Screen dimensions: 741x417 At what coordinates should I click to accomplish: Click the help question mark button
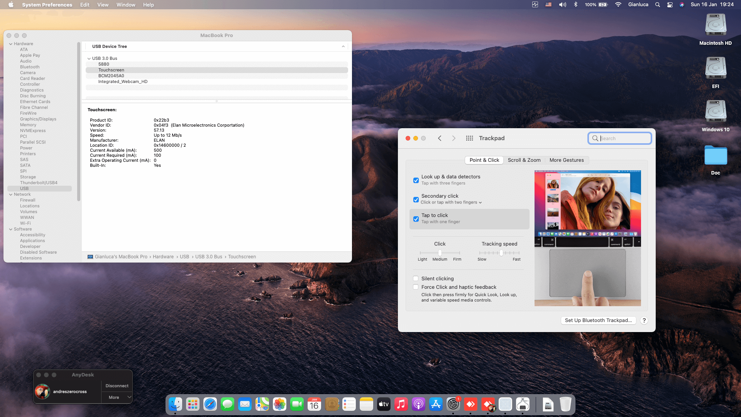point(644,320)
